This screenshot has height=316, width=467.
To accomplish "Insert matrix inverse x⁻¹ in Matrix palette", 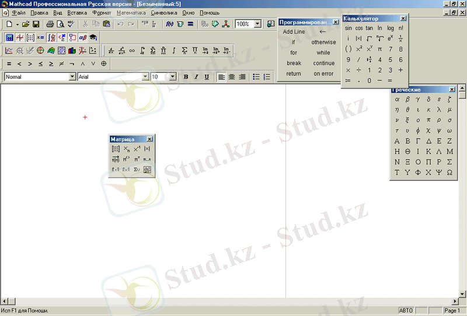I will (137, 149).
